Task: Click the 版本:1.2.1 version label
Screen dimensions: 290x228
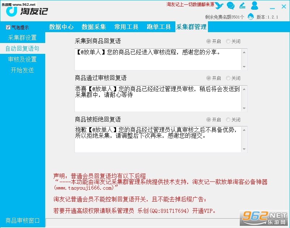Action: [267, 17]
